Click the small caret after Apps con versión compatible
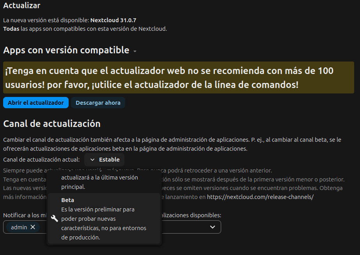This screenshot has height=255, width=360. point(135,51)
